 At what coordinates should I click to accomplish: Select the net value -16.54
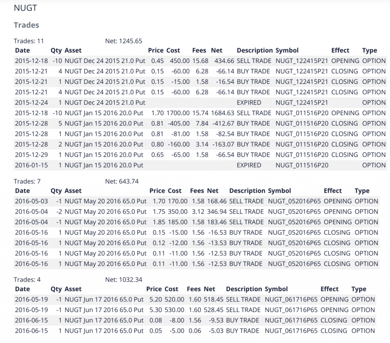(225, 82)
